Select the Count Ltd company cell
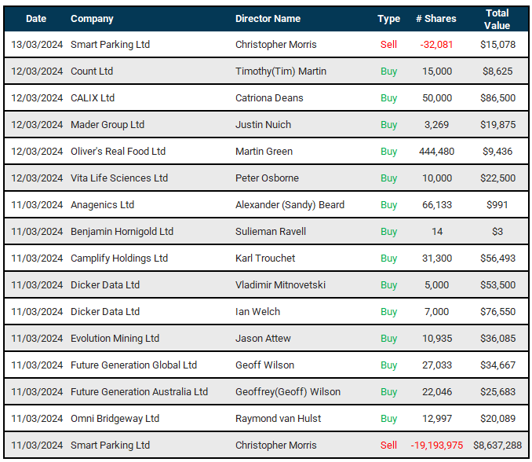Viewport: 532px width, 462px height. pyautogui.click(x=92, y=71)
